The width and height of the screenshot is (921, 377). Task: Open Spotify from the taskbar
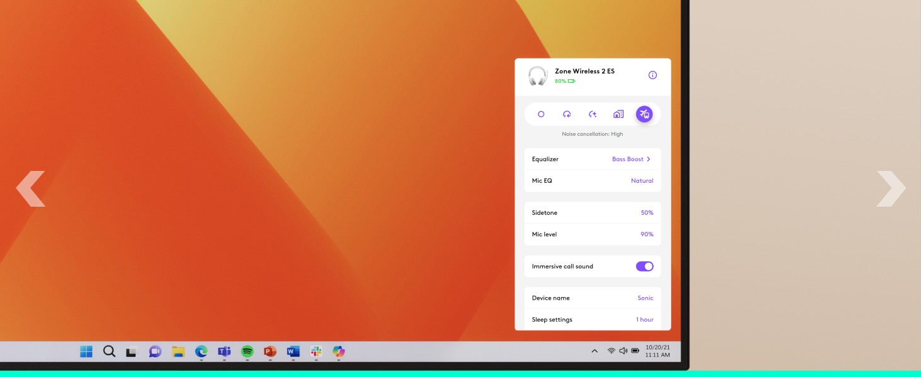click(x=247, y=352)
